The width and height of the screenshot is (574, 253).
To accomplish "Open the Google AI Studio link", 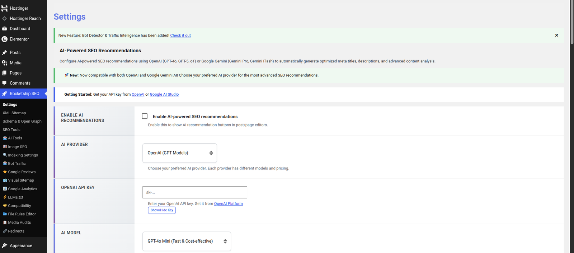I will [x=164, y=95].
